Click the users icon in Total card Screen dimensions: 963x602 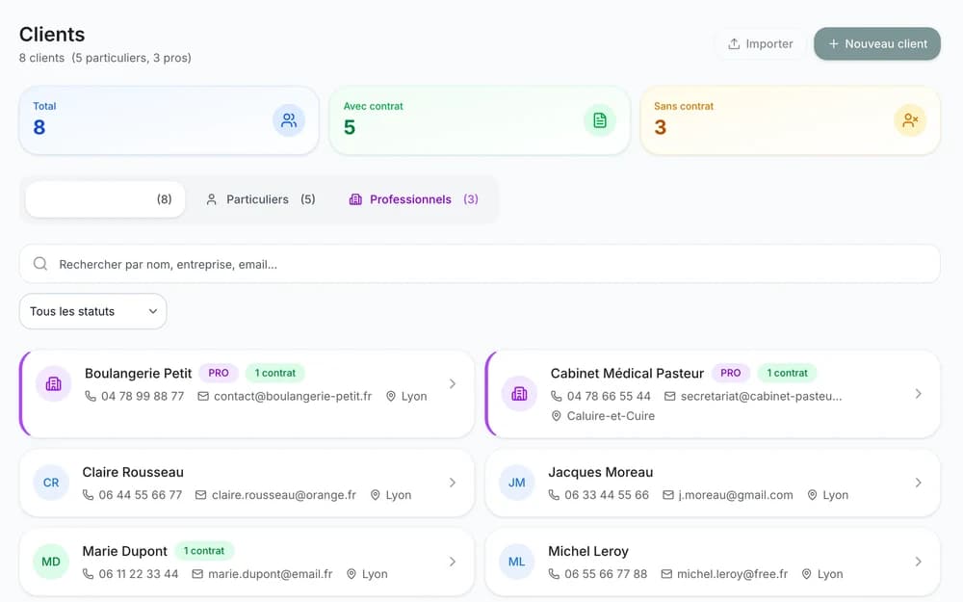pyautogui.click(x=289, y=120)
